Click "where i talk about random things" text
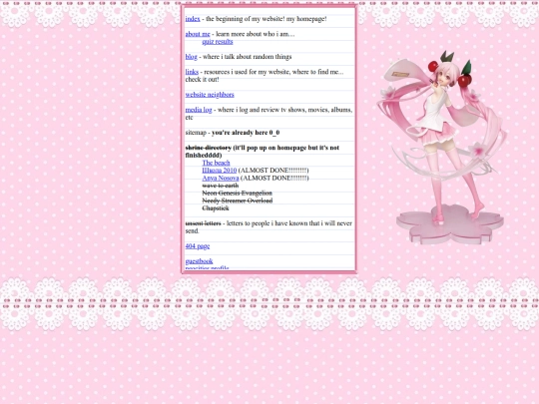 coord(248,57)
